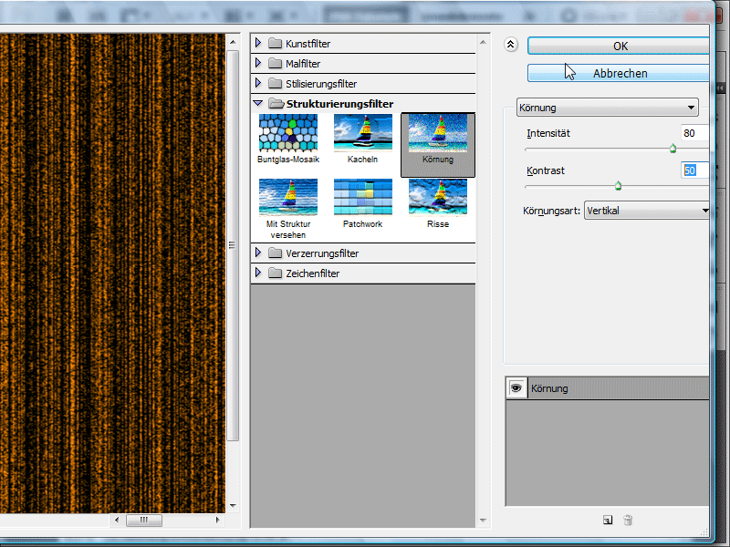Click preview vertical scrollbar up arrow

coord(233,42)
